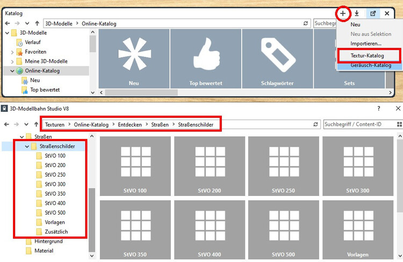The image size is (403, 262).
Task: Open the Top bewertet thumbs-up tile
Action: click(206, 59)
